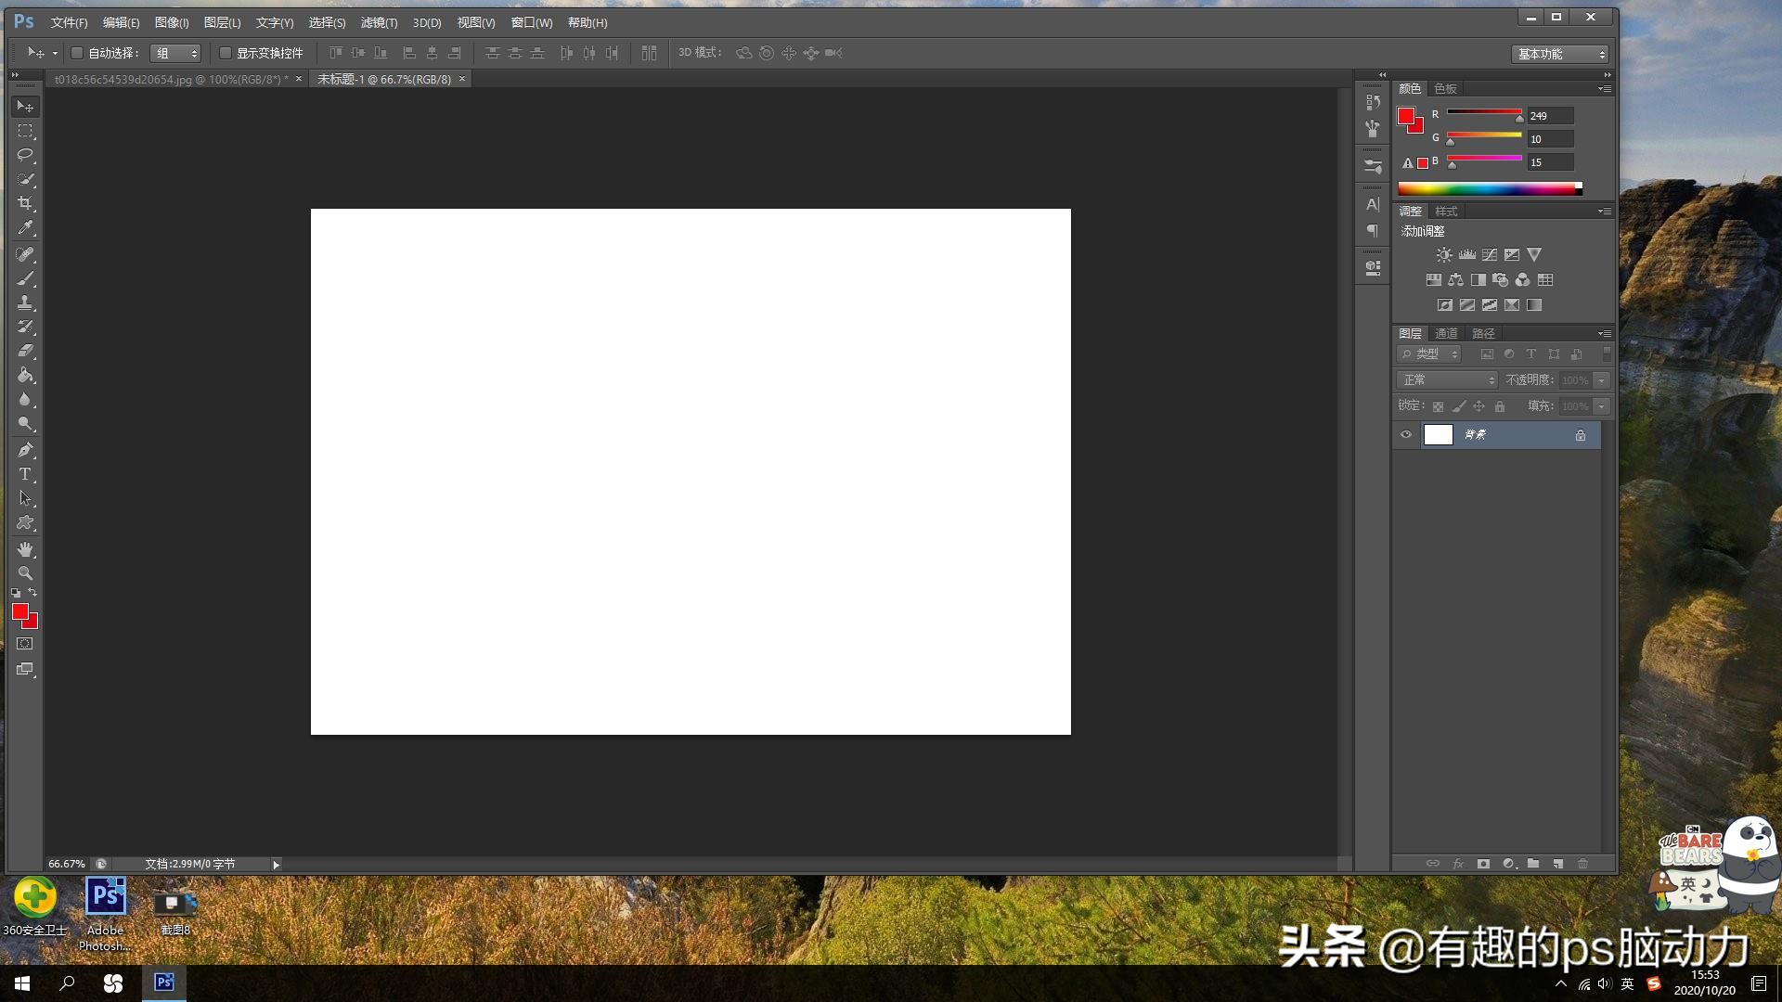The image size is (1782, 1002).
Task: Select the Lasso tool
Action: click(x=25, y=155)
